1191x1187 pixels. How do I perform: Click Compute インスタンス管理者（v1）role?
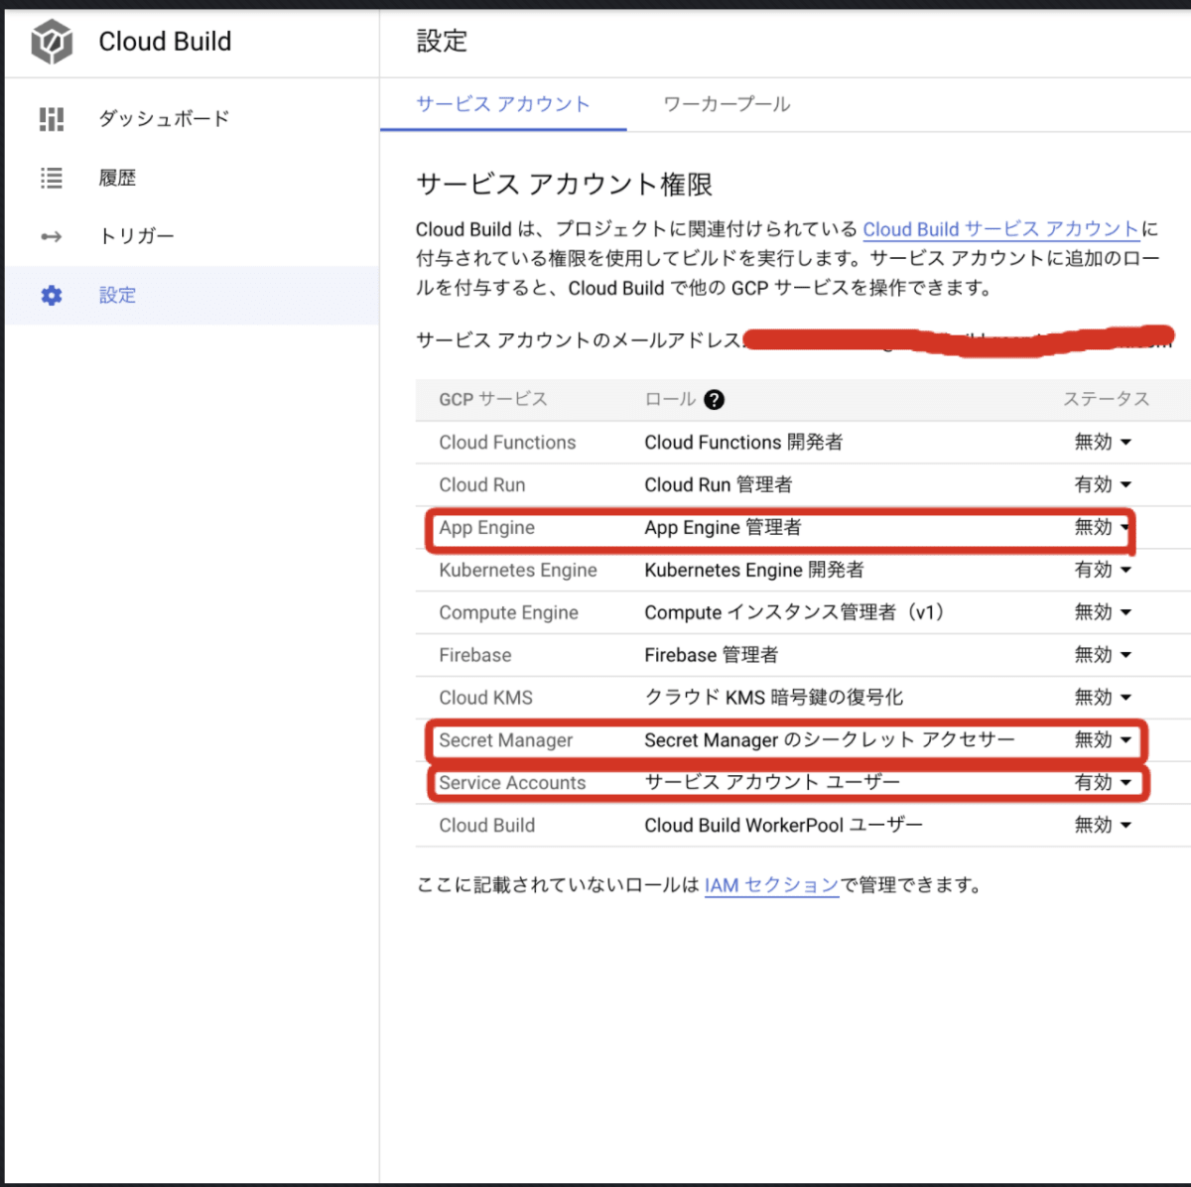coord(794,613)
